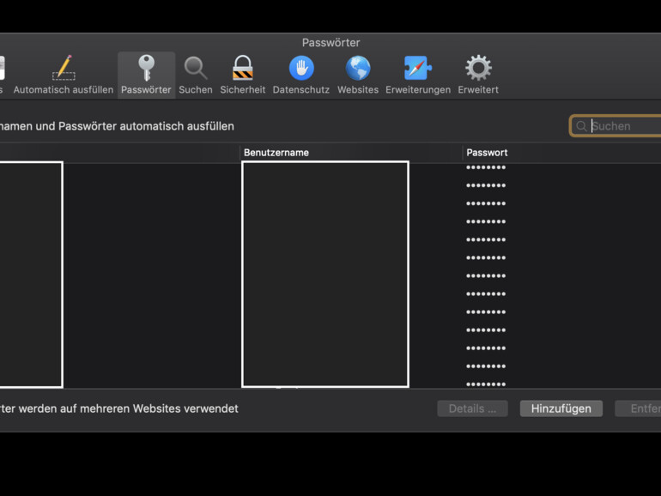Click the Hinzufügen button
Image resolution: width=661 pixels, height=496 pixels.
point(561,408)
